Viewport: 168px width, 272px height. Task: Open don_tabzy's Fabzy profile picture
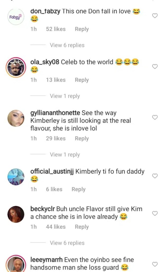[16, 17]
